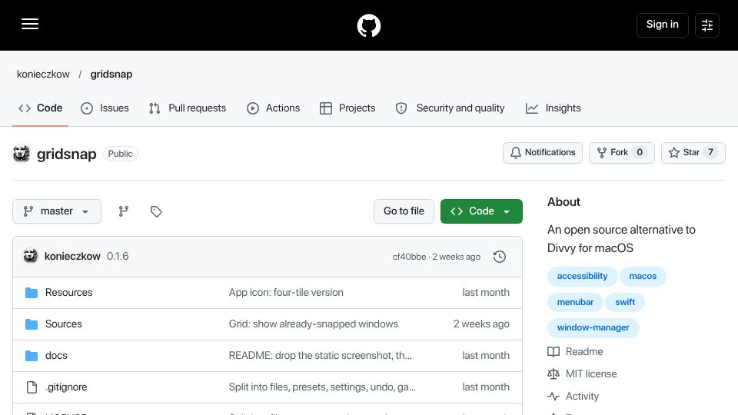Click the .gitignore file icon
Image resolution: width=738 pixels, height=415 pixels.
click(x=32, y=387)
